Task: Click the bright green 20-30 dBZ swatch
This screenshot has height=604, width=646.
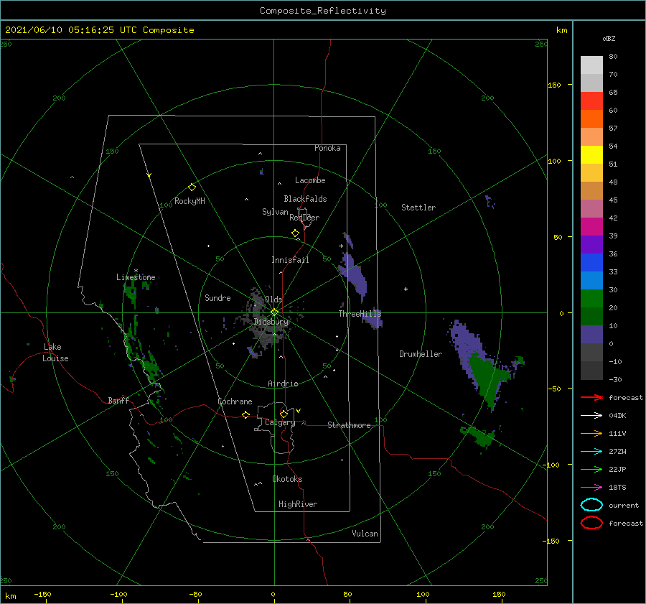Action: coord(591,299)
